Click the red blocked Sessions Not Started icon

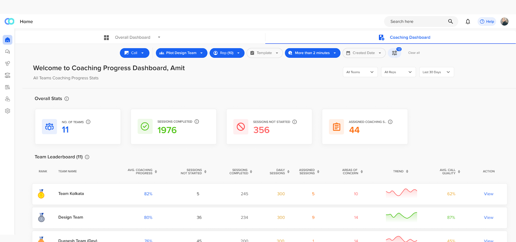click(241, 127)
